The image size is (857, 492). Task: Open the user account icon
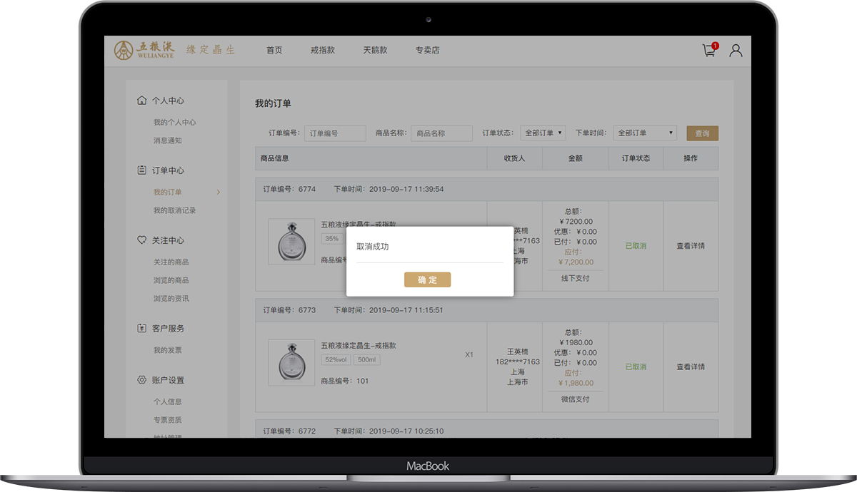(736, 51)
